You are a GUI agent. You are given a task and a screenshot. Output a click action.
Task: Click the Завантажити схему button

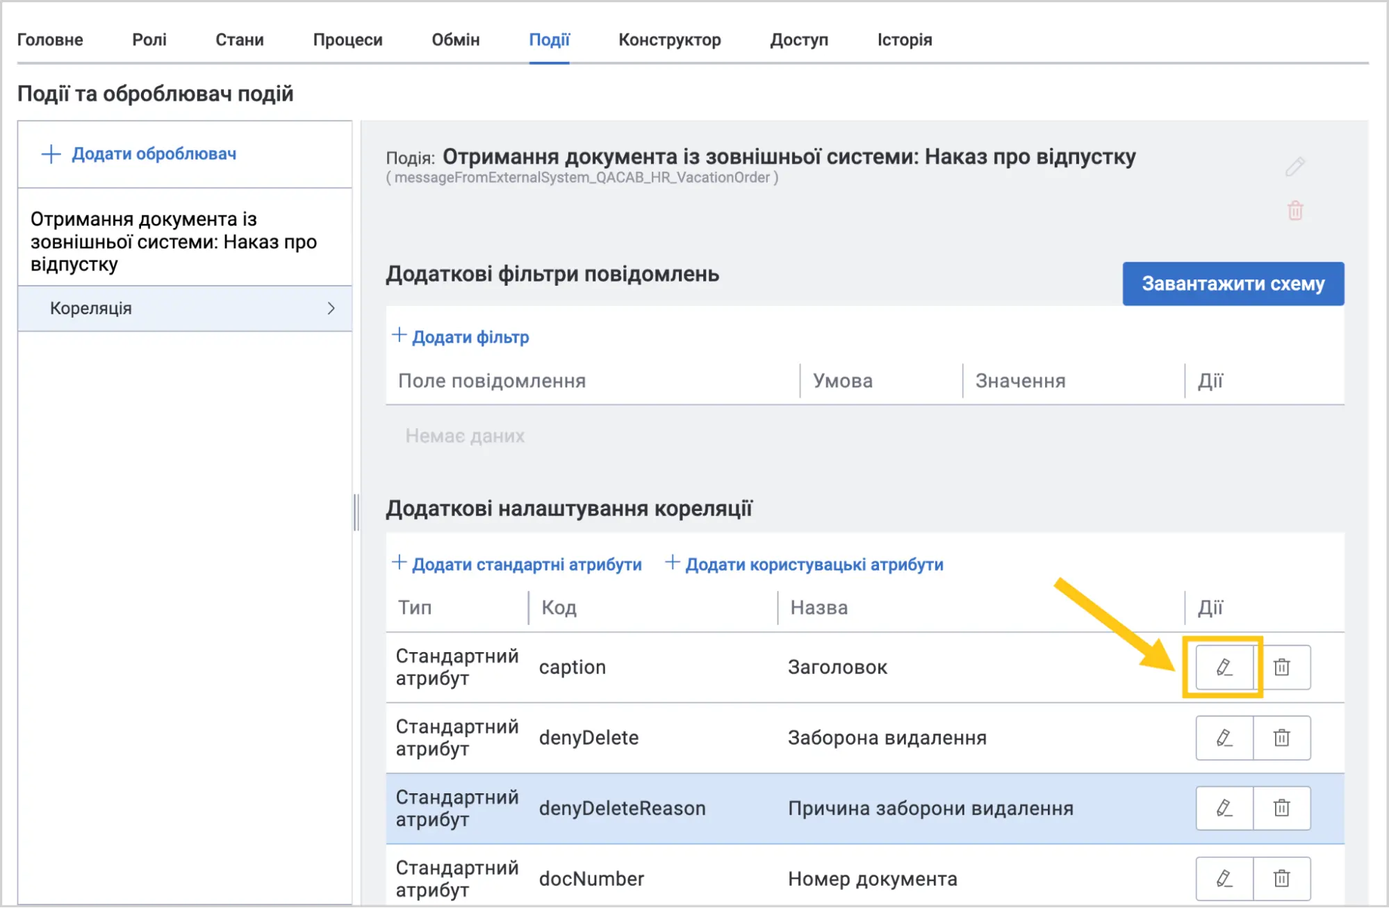[x=1233, y=284]
